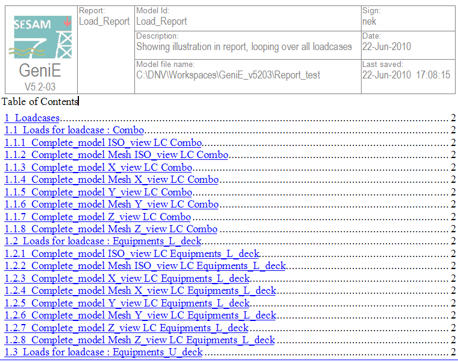Click the 'Table of Contents' heading text
Viewport: 458px width, 362px height.
[x=40, y=101]
